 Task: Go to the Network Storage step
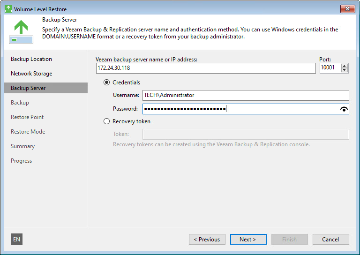point(31,74)
